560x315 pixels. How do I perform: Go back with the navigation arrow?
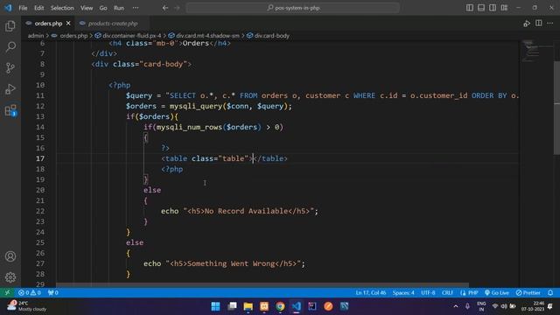tap(165, 8)
